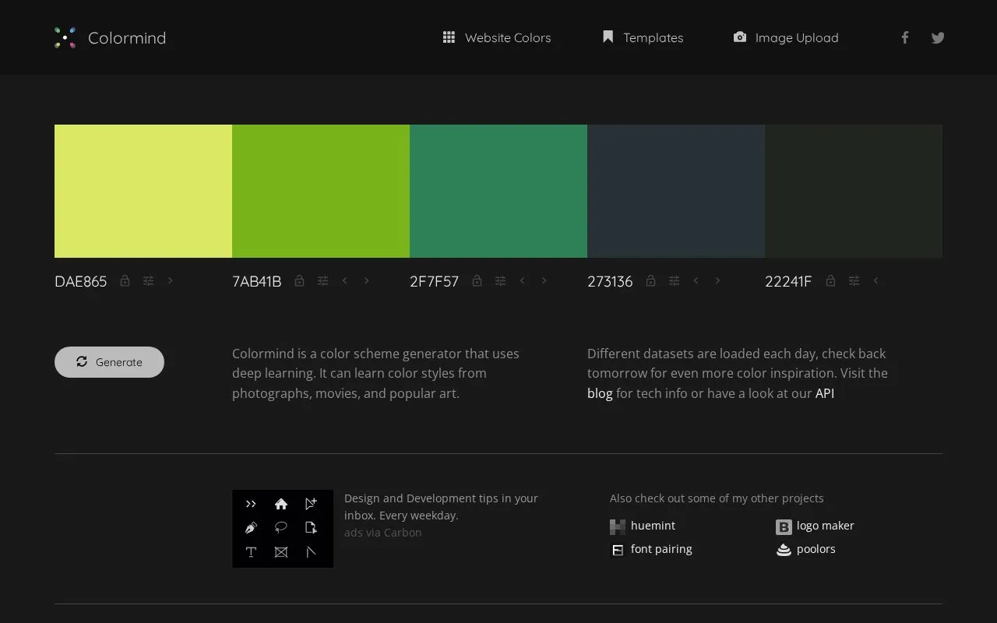This screenshot has height=623, width=997.
Task: Click the Colormind logo icon
Action: [x=65, y=37]
